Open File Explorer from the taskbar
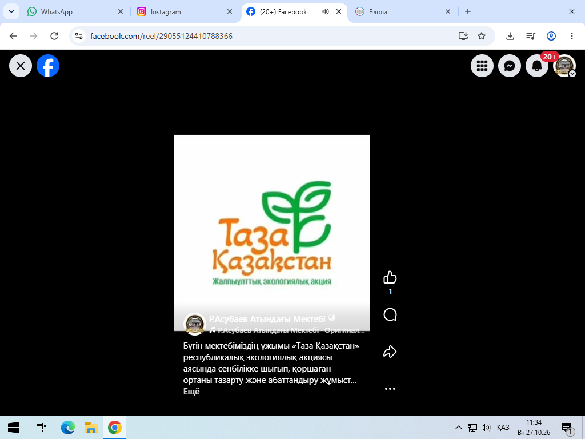Screen dimensions: 585x439 (91, 428)
